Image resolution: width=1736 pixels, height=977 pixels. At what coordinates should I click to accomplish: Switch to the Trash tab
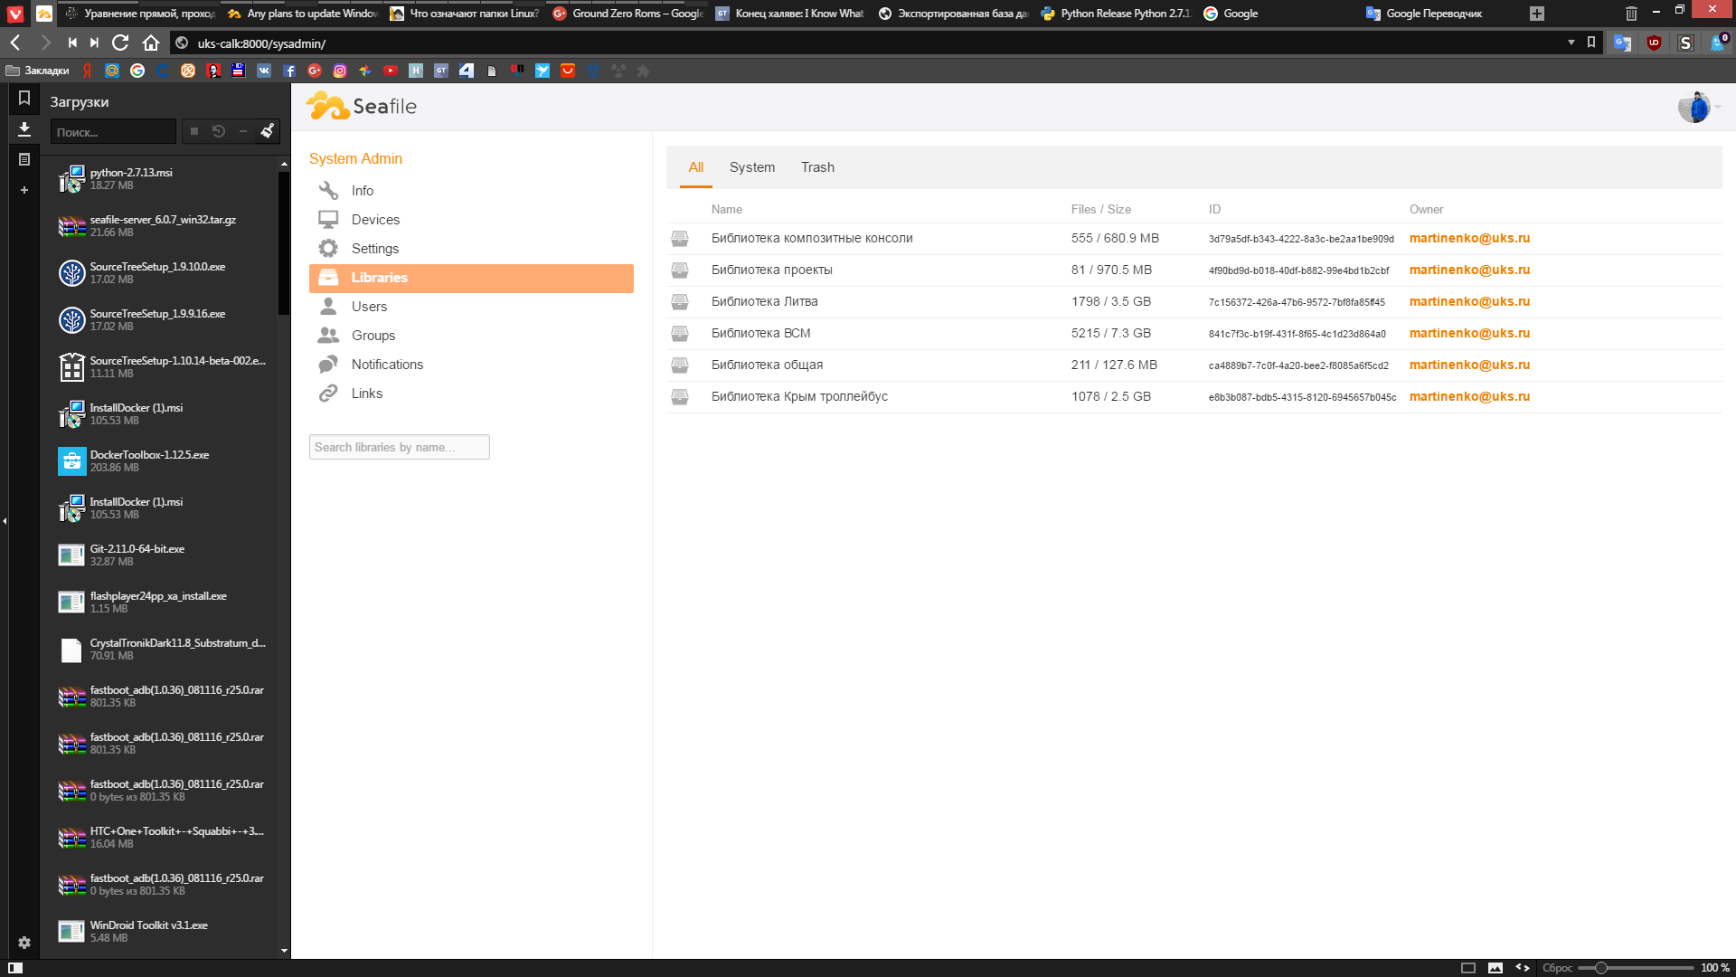point(818,167)
